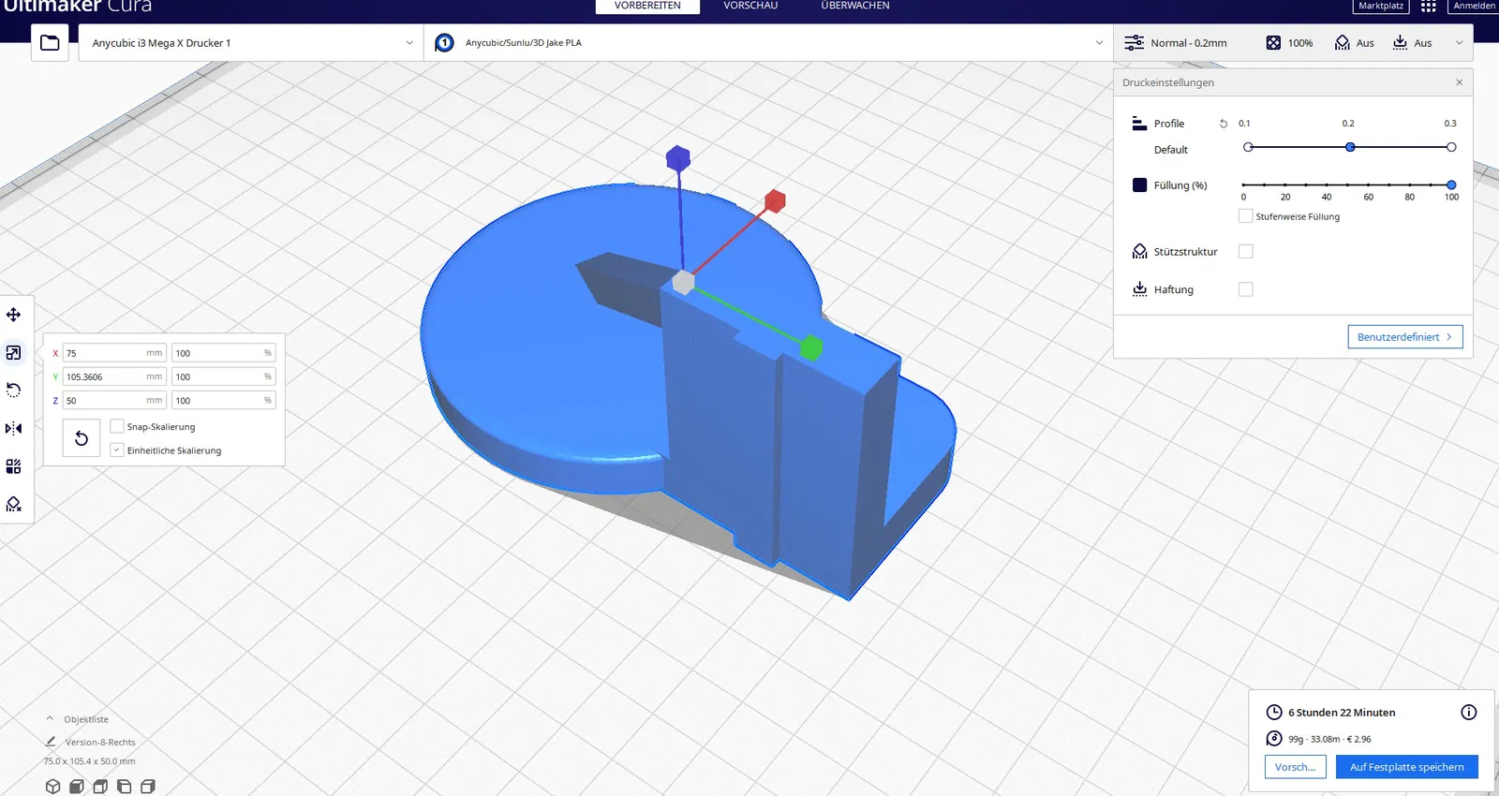This screenshot has height=796, width=1499.
Task: Click the infill 100% icon
Action: (x=1273, y=43)
